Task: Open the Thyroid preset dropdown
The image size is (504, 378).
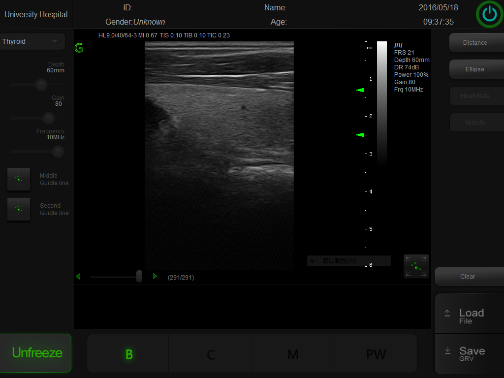Action: (x=32, y=42)
